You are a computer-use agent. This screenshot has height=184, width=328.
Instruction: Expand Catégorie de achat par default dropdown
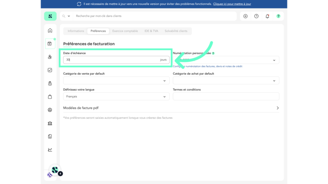(226, 80)
